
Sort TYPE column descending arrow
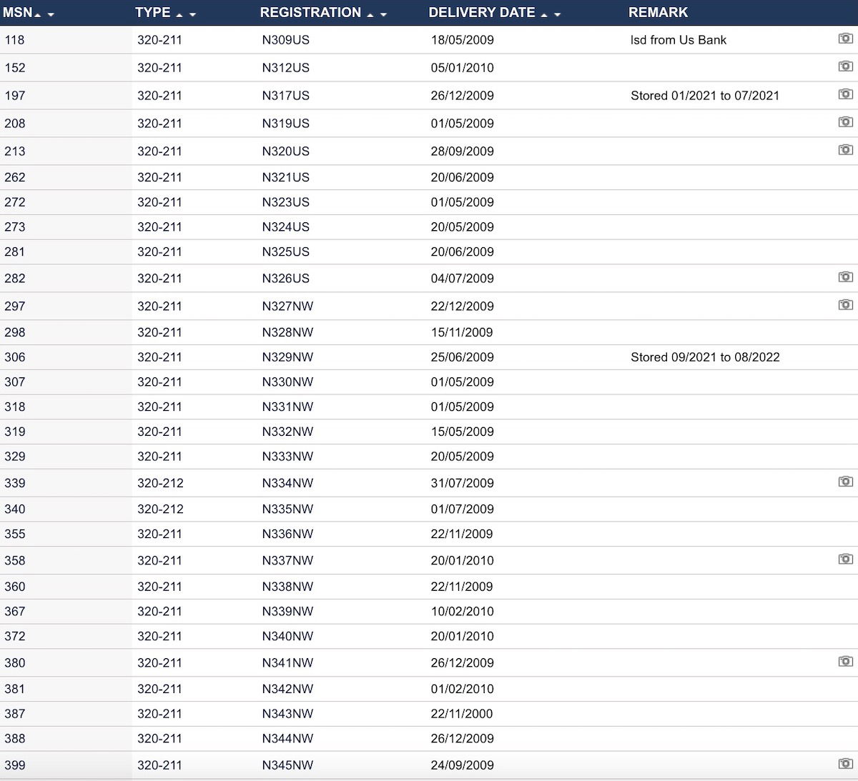click(192, 15)
